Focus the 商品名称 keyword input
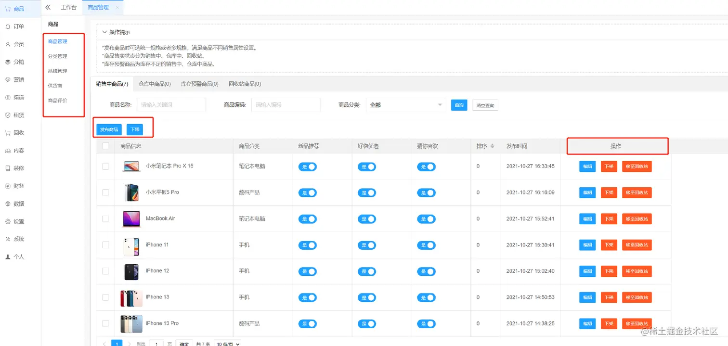 point(171,105)
